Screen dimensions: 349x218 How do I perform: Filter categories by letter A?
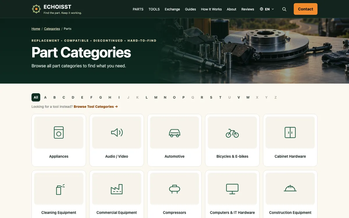[x=45, y=97]
